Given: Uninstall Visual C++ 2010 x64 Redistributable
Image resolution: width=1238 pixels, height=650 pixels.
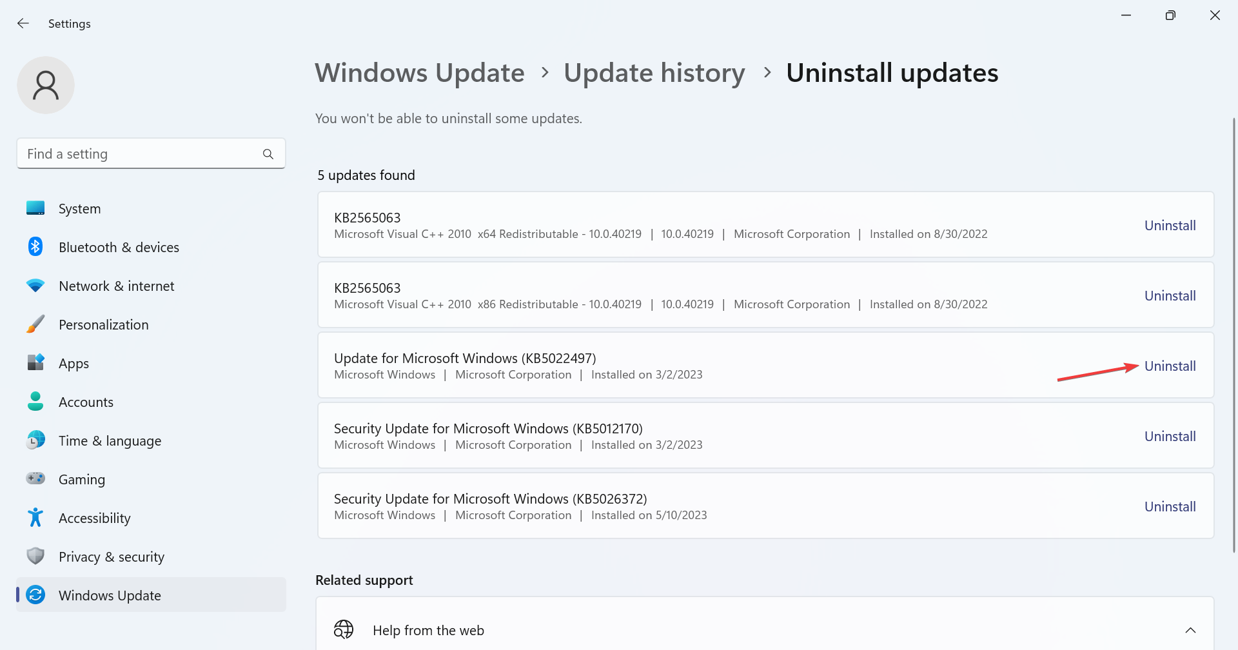Looking at the screenshot, I should (1170, 226).
